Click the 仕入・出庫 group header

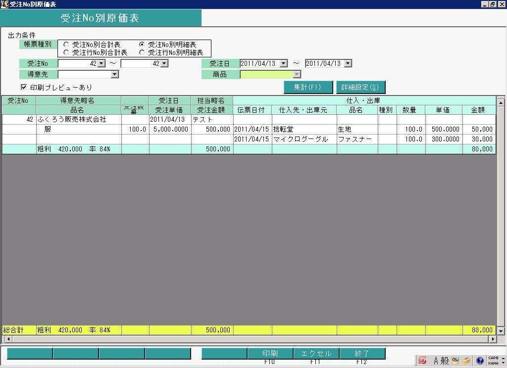click(x=364, y=100)
